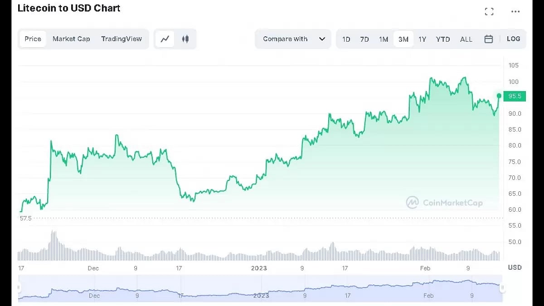The width and height of the screenshot is (544, 306).
Task: Select the YTD timeframe
Action: pos(442,39)
